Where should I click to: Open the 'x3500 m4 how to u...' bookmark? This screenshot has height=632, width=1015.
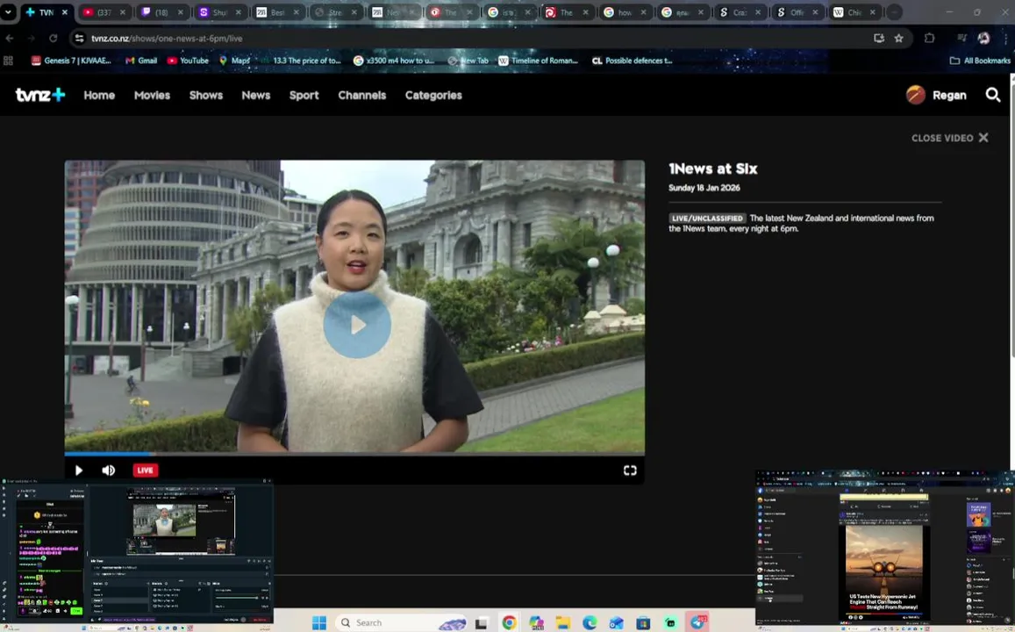(394, 61)
